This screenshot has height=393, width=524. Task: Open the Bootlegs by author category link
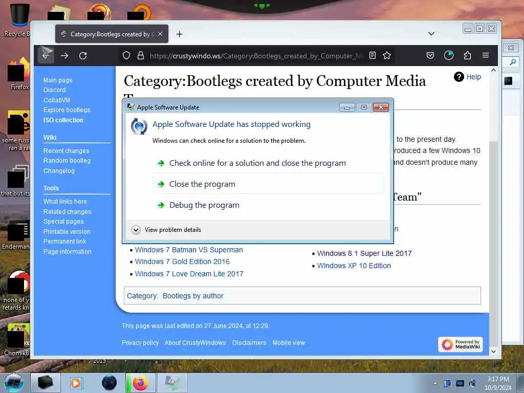(x=193, y=296)
